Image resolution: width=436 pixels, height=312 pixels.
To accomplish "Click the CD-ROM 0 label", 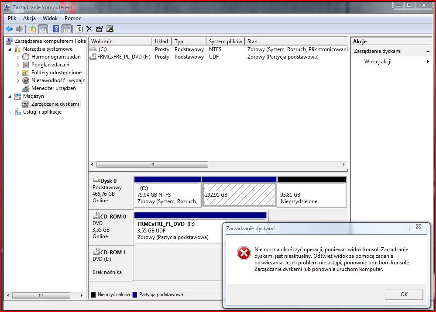I will pyautogui.click(x=113, y=217).
